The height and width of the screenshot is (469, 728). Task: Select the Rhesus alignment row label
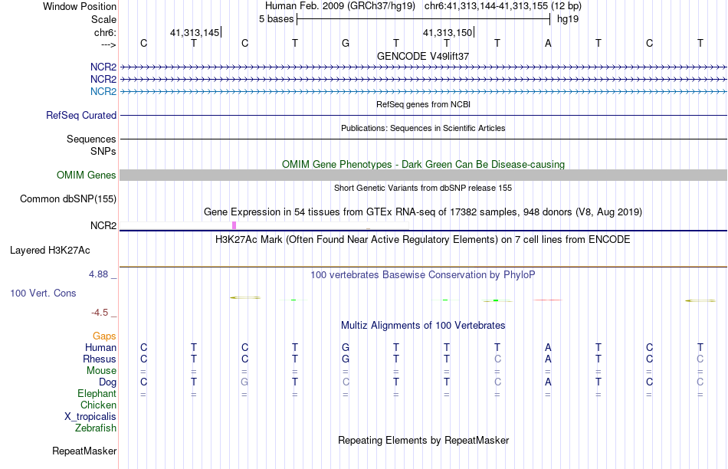click(x=100, y=359)
